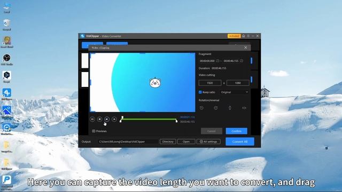Open the home icon in VidClipper title bar

[x=244, y=36]
